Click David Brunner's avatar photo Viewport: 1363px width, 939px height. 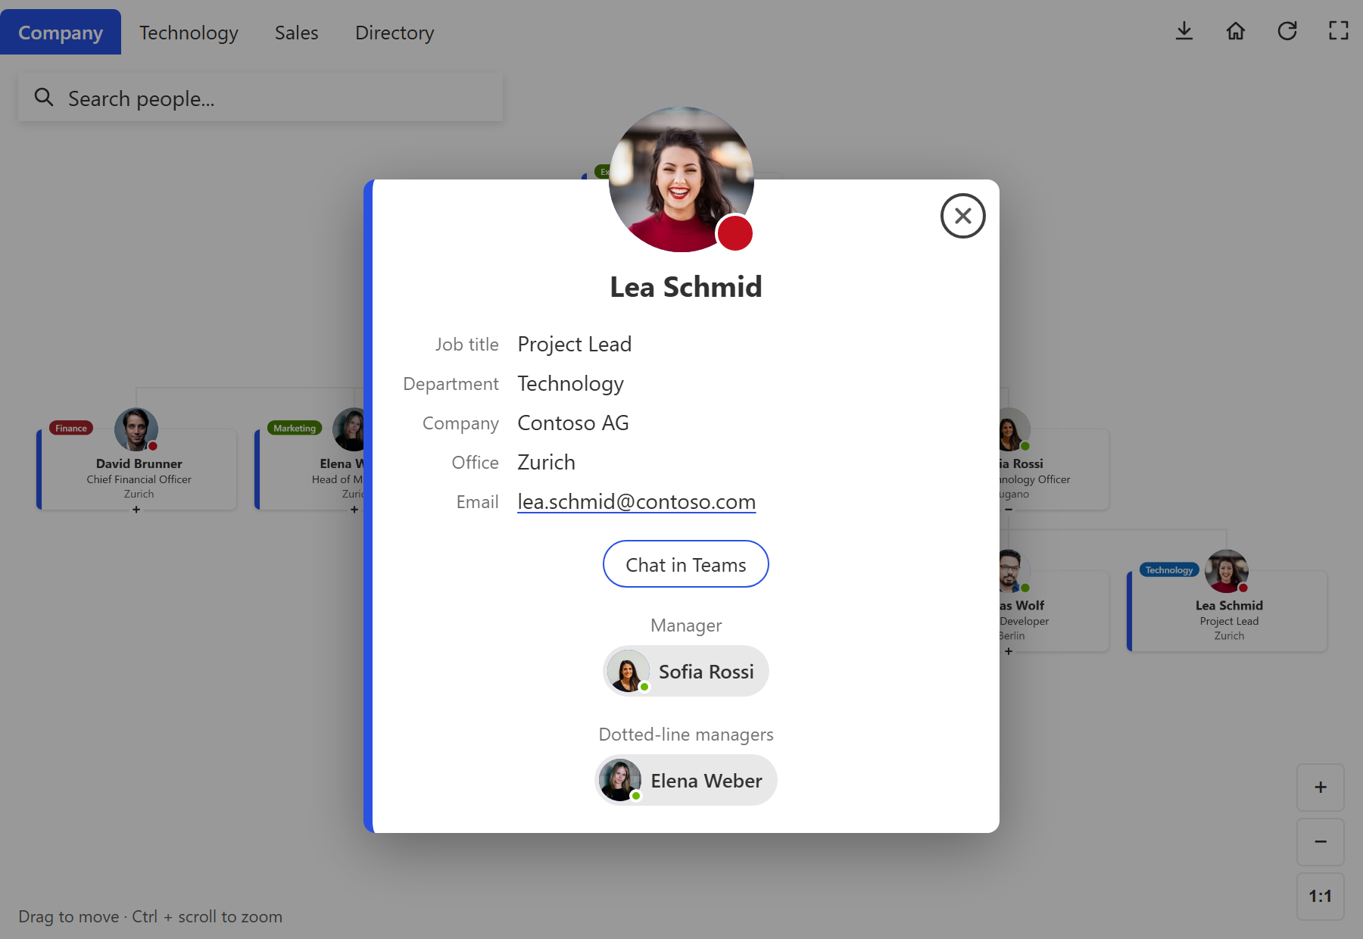click(136, 429)
